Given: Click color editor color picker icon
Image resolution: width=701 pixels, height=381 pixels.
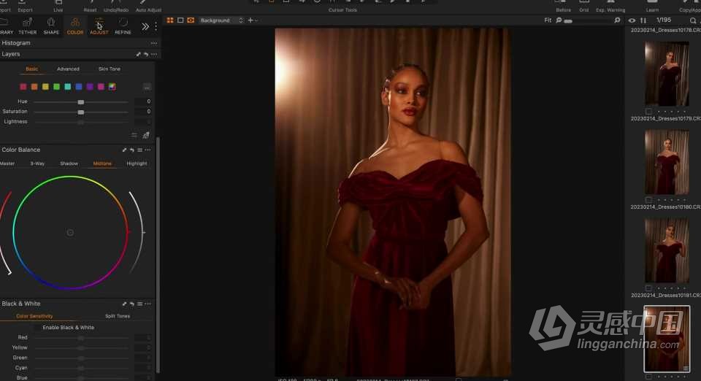Looking at the screenshot, I should pos(146,135).
